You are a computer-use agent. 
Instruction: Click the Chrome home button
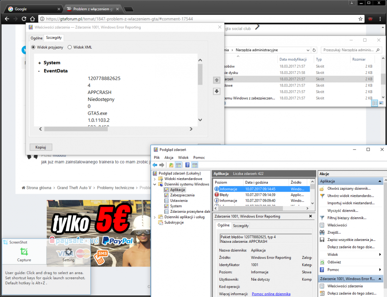[x=32, y=19]
